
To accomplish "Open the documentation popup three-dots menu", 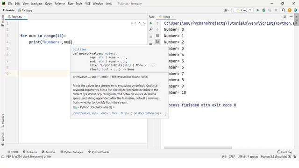I will (166, 114).
